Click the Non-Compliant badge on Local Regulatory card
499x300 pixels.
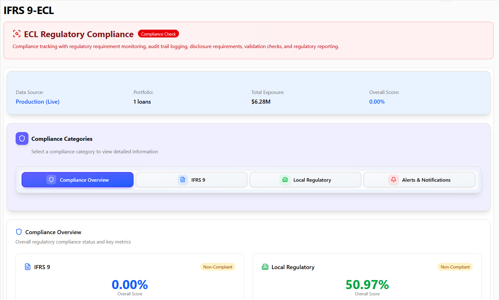click(455, 267)
